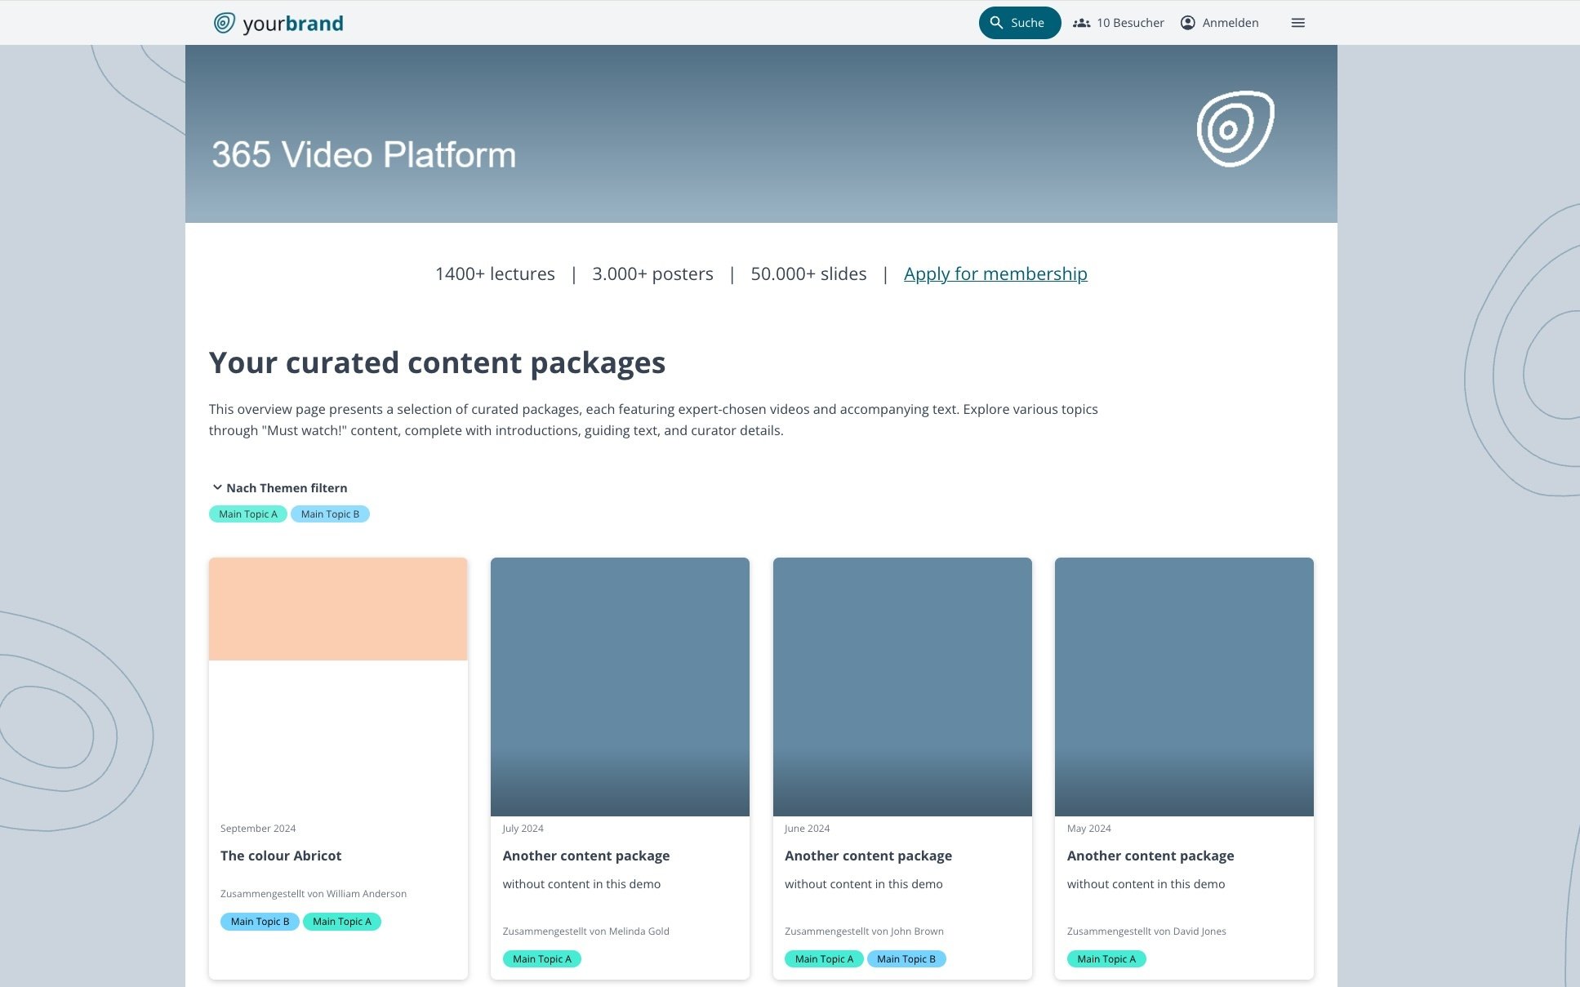Viewport: 1580px width, 987px height.
Task: Collapse the Nach Themen filtern section
Action: point(279,488)
